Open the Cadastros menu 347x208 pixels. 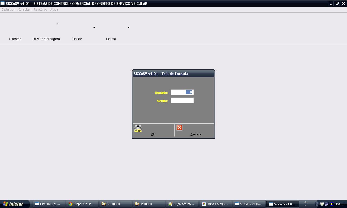click(8, 9)
